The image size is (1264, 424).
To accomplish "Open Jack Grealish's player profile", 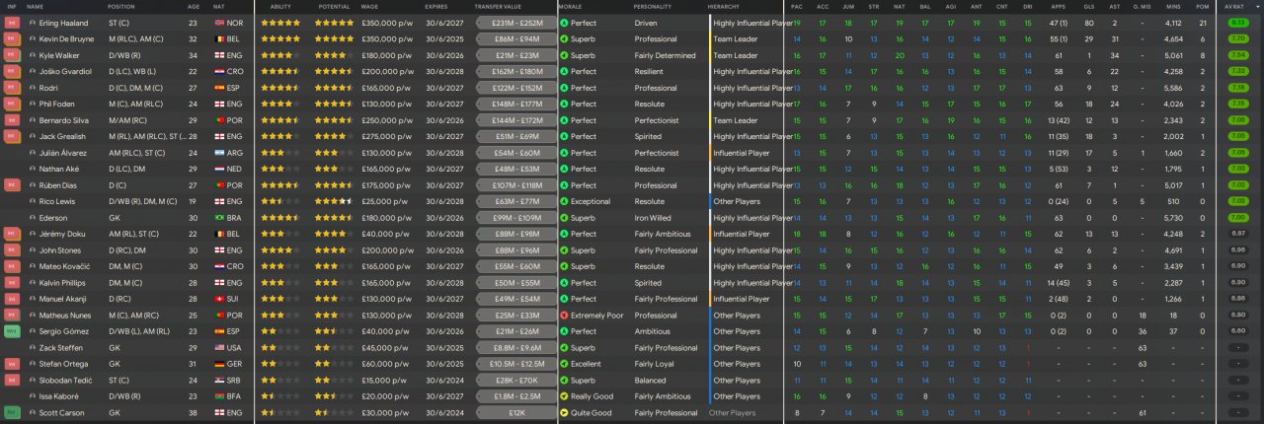I will tap(63, 136).
